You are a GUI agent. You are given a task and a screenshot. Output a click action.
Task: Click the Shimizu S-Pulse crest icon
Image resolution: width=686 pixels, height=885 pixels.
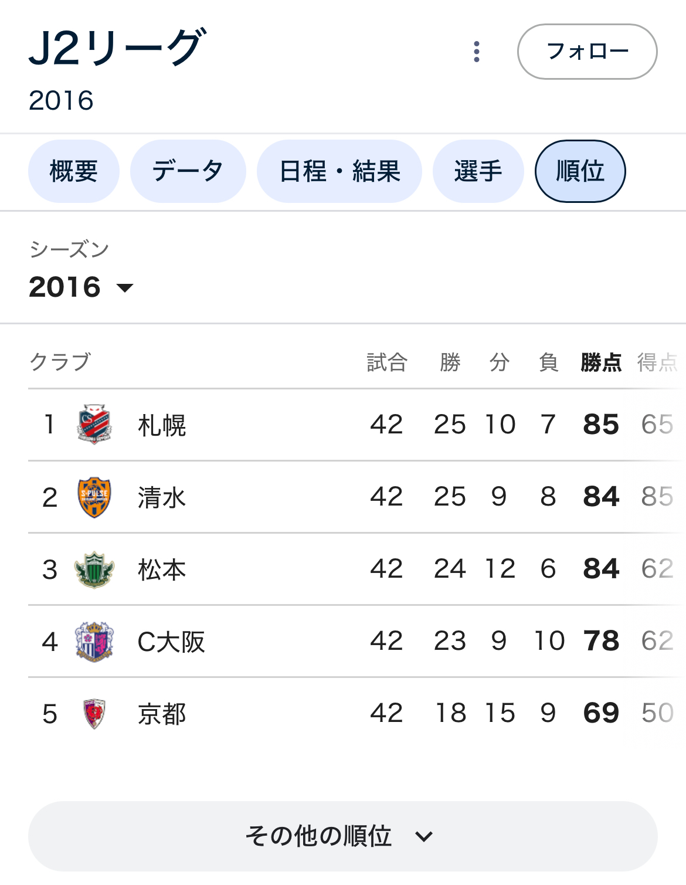tap(94, 497)
